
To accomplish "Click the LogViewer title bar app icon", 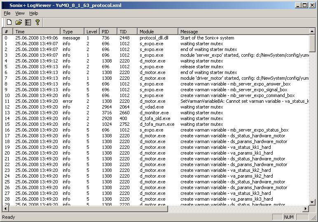I will pyautogui.click(x=5, y=5).
